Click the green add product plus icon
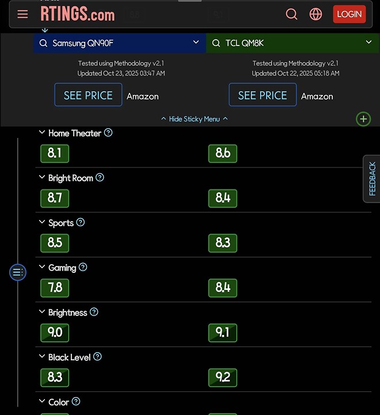This screenshot has height=415, width=380. pyautogui.click(x=363, y=119)
